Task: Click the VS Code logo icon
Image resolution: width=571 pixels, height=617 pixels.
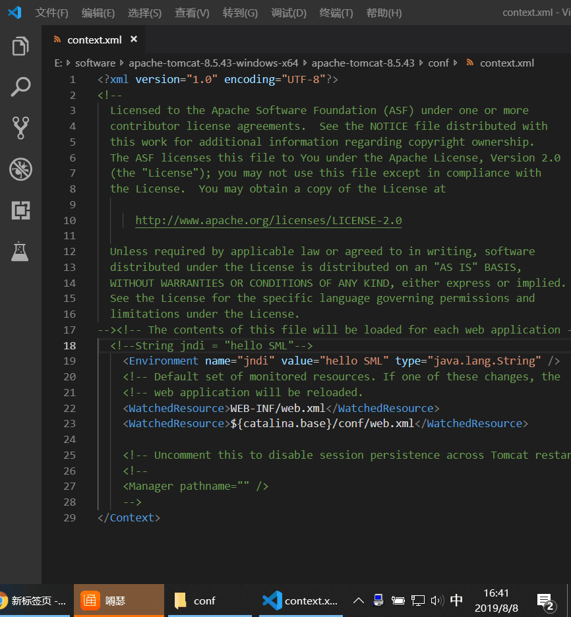Action: (x=15, y=13)
